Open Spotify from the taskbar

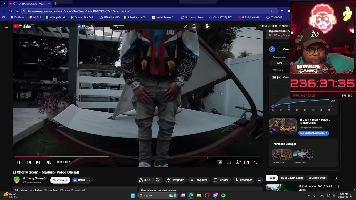(x=223, y=196)
